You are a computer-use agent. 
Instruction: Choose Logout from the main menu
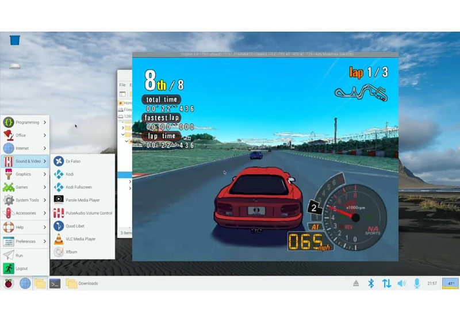click(x=25, y=269)
